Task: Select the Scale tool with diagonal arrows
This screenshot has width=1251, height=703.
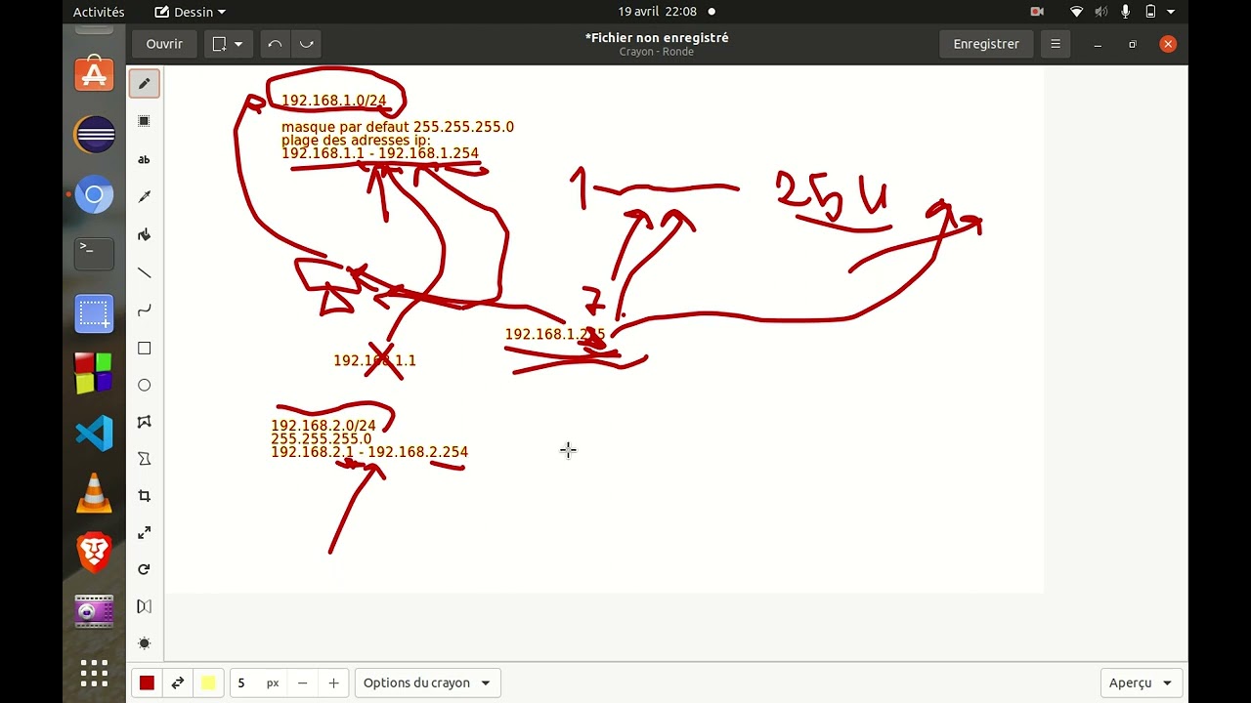Action: (144, 533)
